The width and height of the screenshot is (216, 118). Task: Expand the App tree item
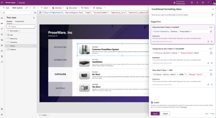pyautogui.click(x=6, y=35)
